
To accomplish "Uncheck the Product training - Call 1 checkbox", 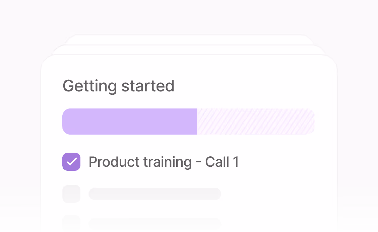I will (71, 162).
